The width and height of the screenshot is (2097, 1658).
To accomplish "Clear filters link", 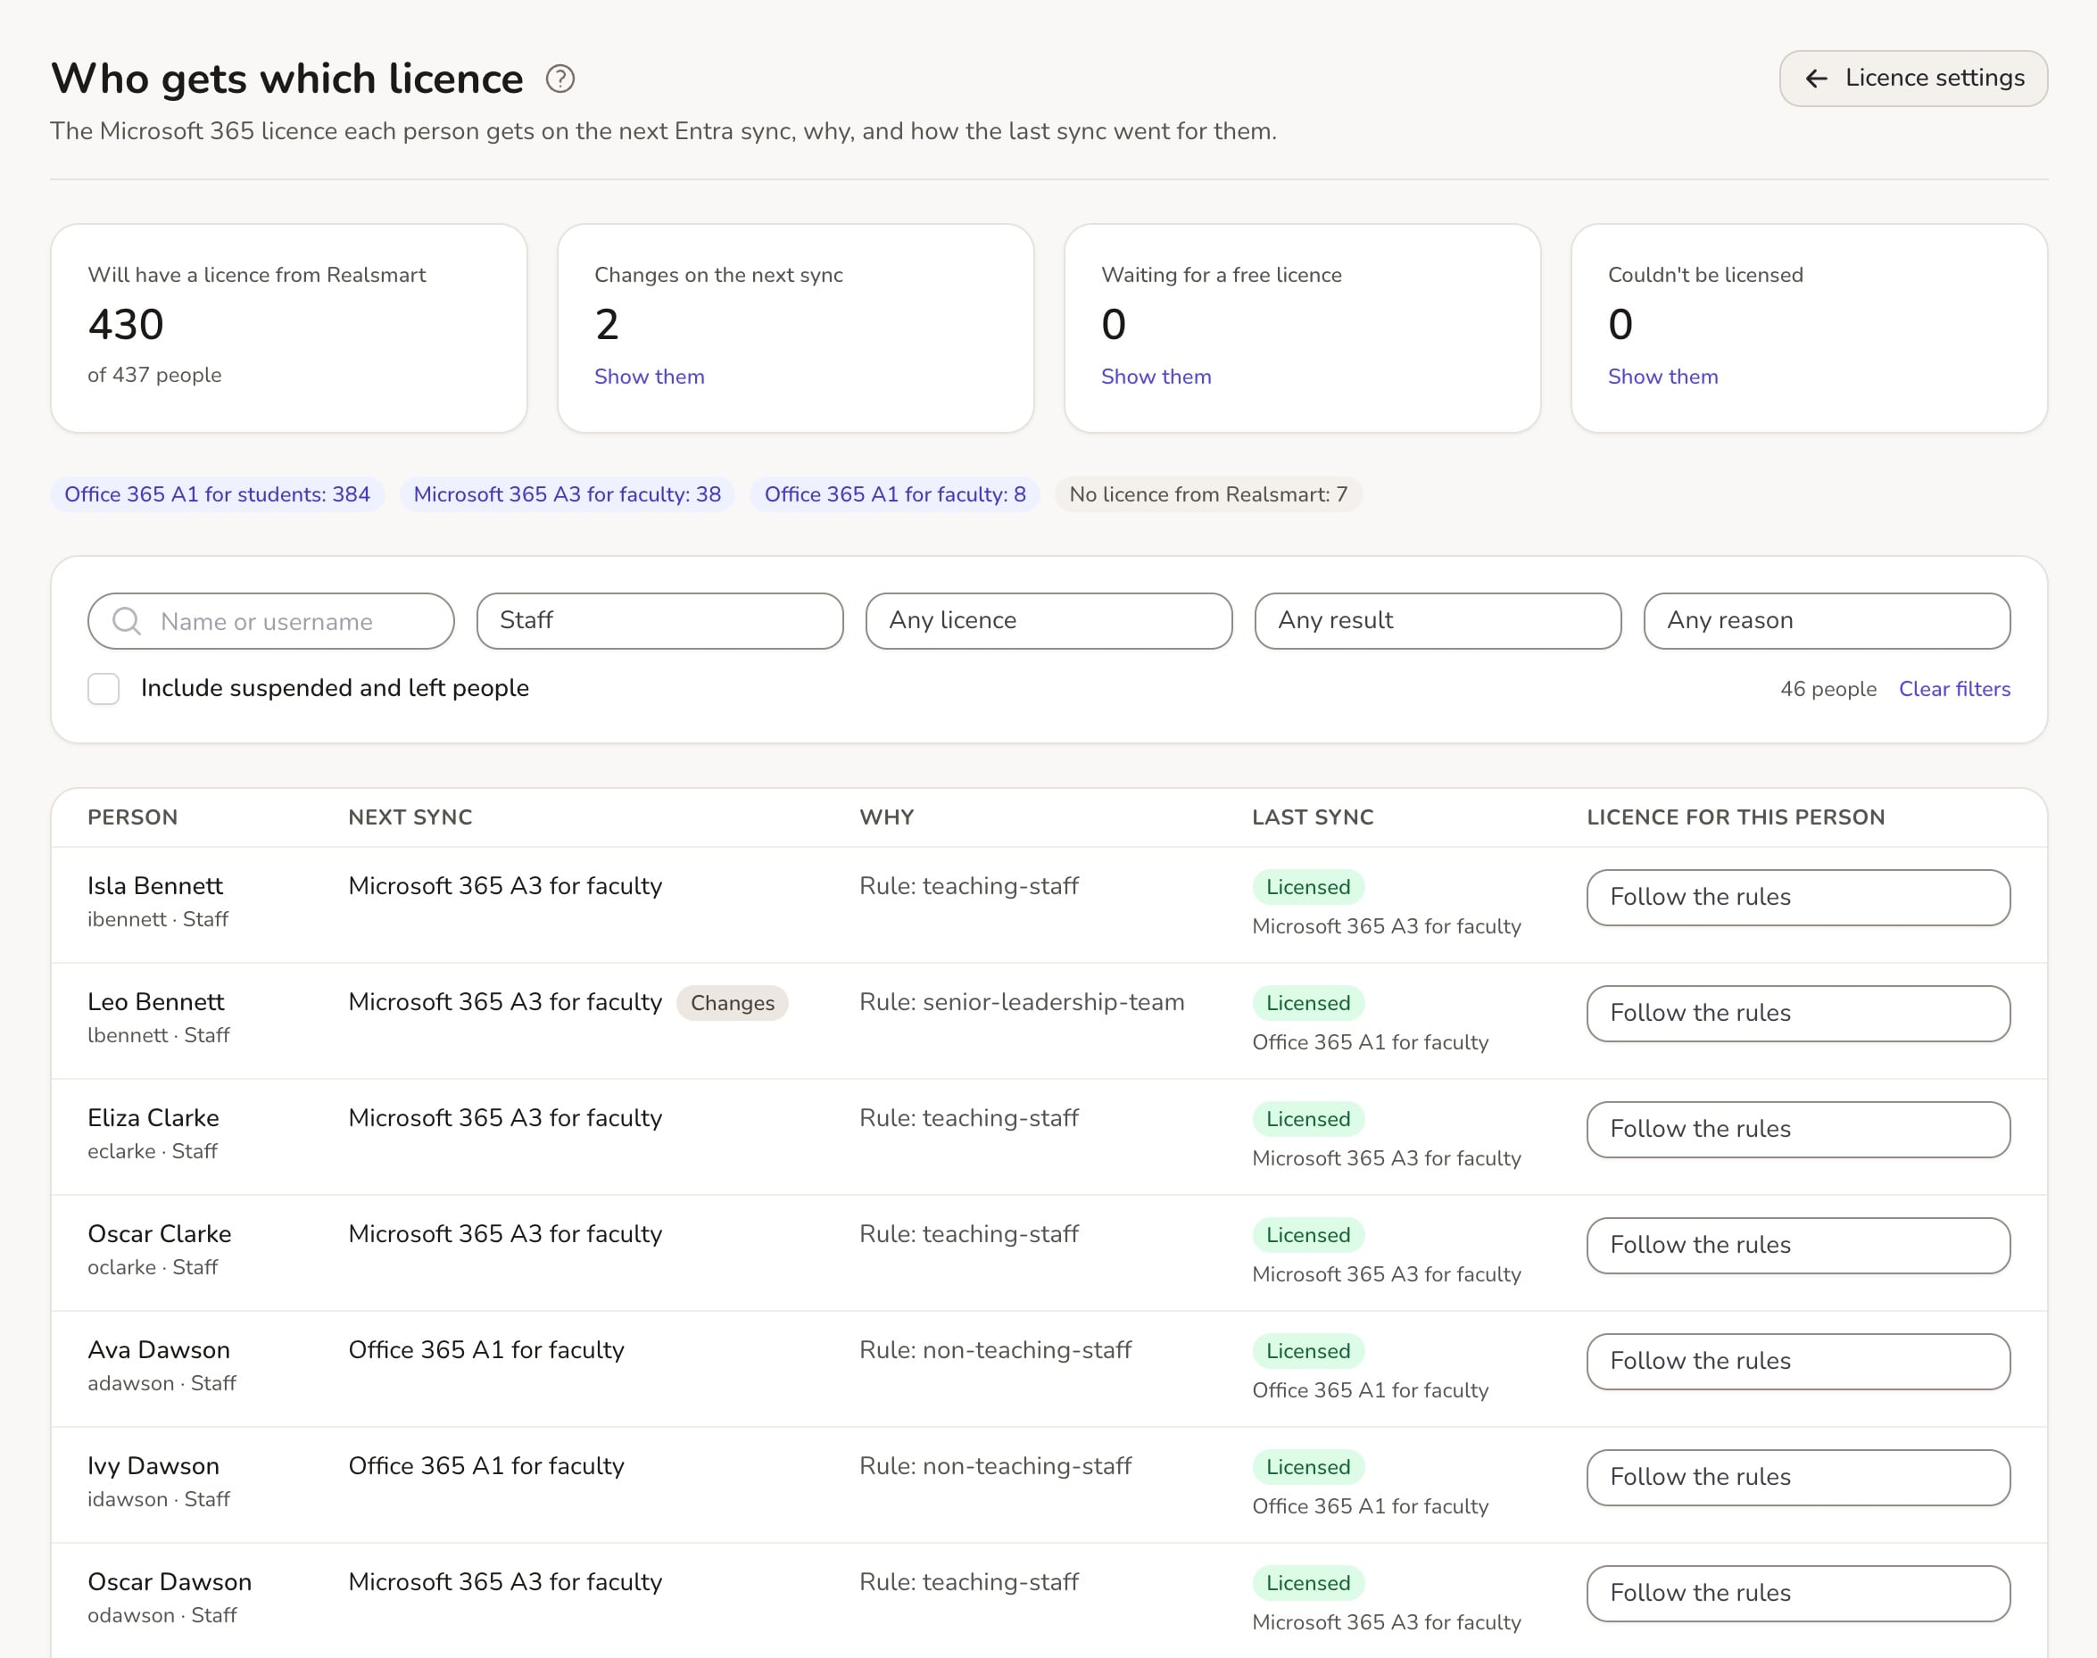I will [1954, 689].
